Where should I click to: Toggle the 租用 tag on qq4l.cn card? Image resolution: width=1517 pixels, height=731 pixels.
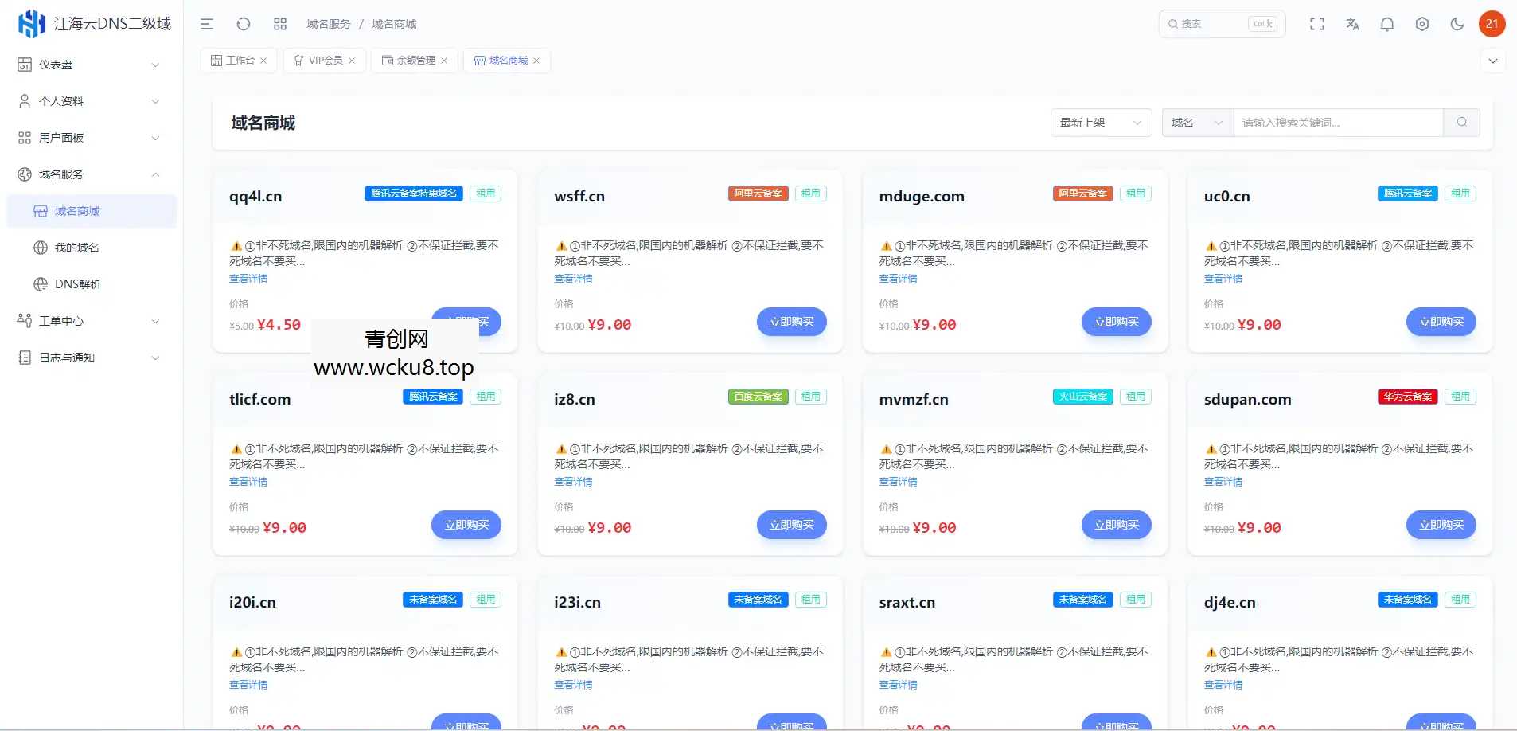pyautogui.click(x=486, y=193)
